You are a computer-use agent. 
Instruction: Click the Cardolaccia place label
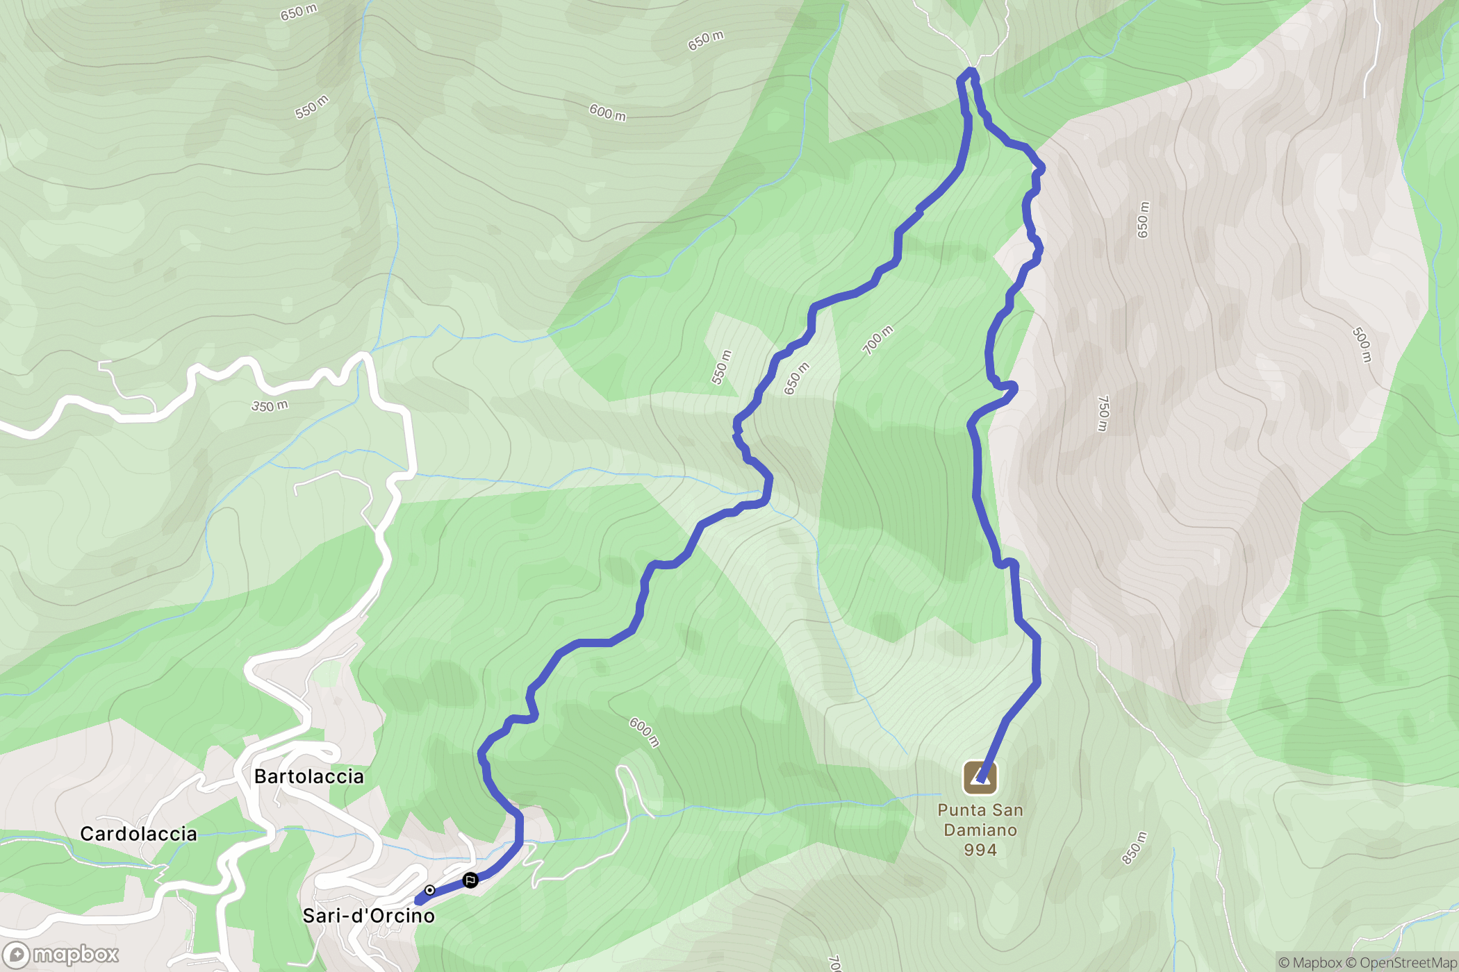tap(138, 834)
